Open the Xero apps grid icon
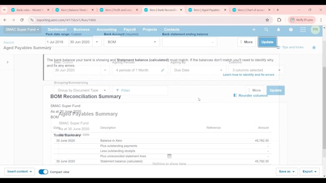The width and height of the screenshot is (326, 183). pos(303,30)
